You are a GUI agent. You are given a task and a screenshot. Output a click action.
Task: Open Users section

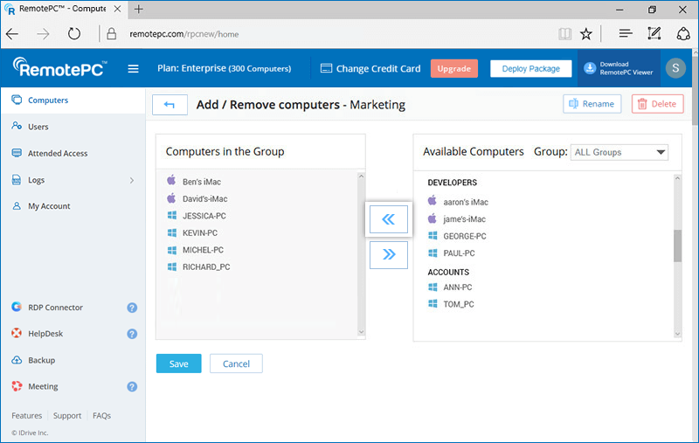[x=38, y=127]
